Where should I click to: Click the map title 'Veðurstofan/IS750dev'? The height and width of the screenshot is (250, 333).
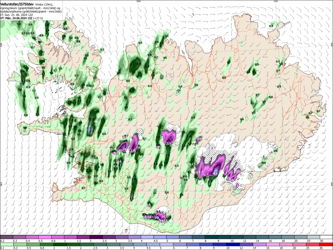(x=17, y=4)
